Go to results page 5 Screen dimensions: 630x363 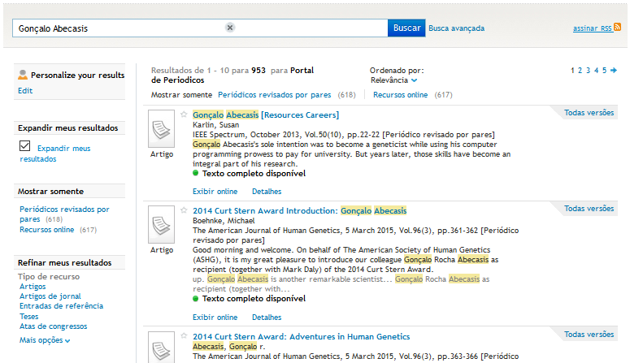coord(604,71)
